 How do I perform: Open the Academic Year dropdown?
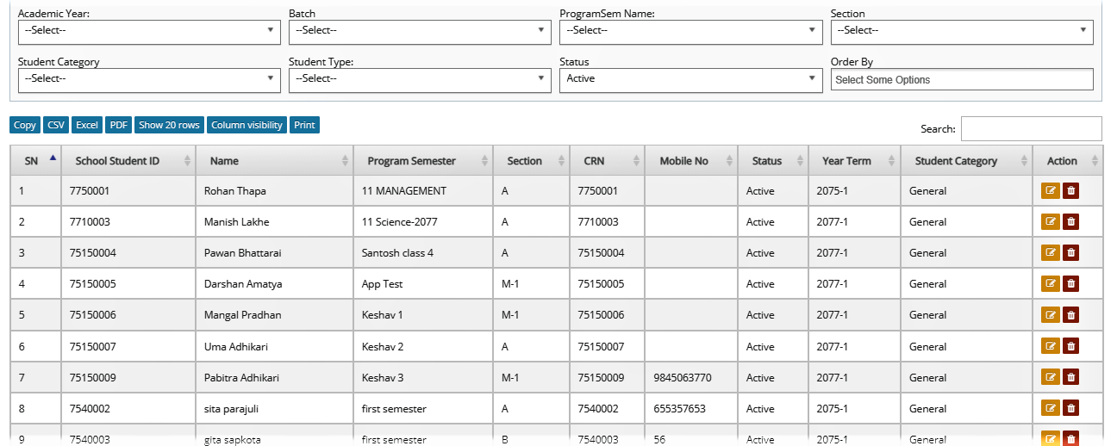[149, 31]
